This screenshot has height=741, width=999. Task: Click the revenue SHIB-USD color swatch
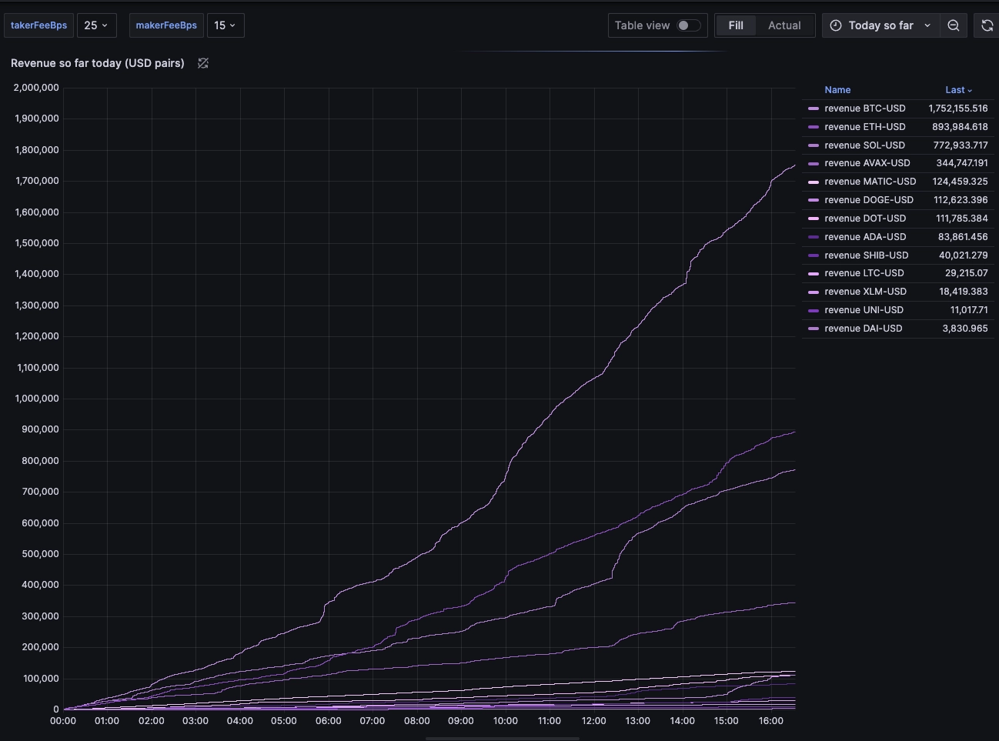tap(814, 255)
